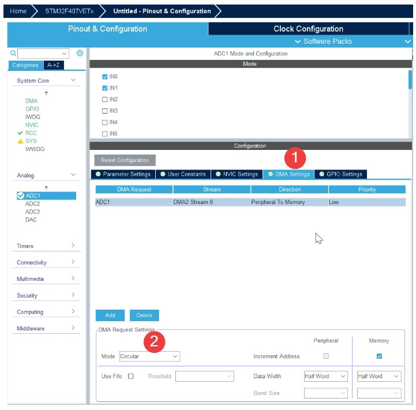
Task: Select Pinout & Configuration tab
Action: 107,29
